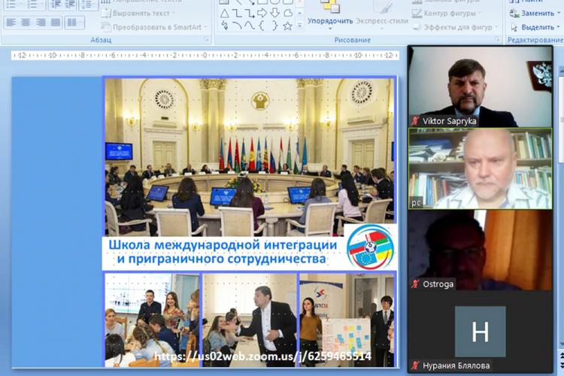Open the 'Выровнять текст' dropdown

(x=138, y=14)
